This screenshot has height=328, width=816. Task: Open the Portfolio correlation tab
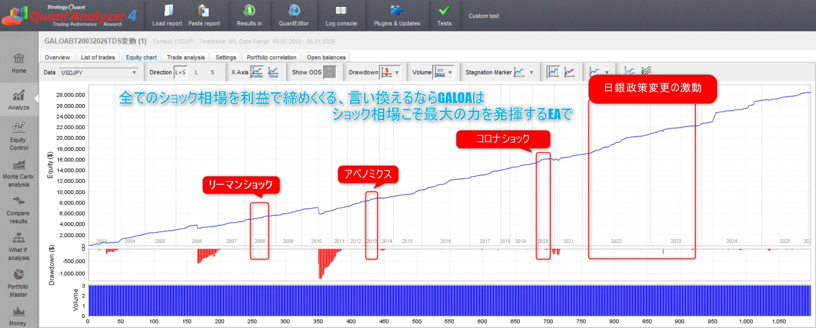271,57
